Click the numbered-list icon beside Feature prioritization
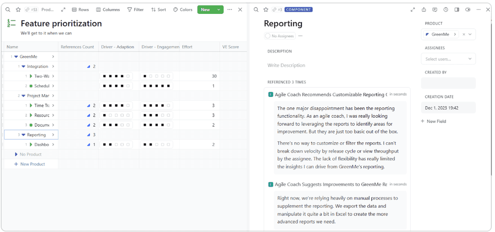Image resolution: width=495 pixels, height=232 pixels. (x=11, y=23)
